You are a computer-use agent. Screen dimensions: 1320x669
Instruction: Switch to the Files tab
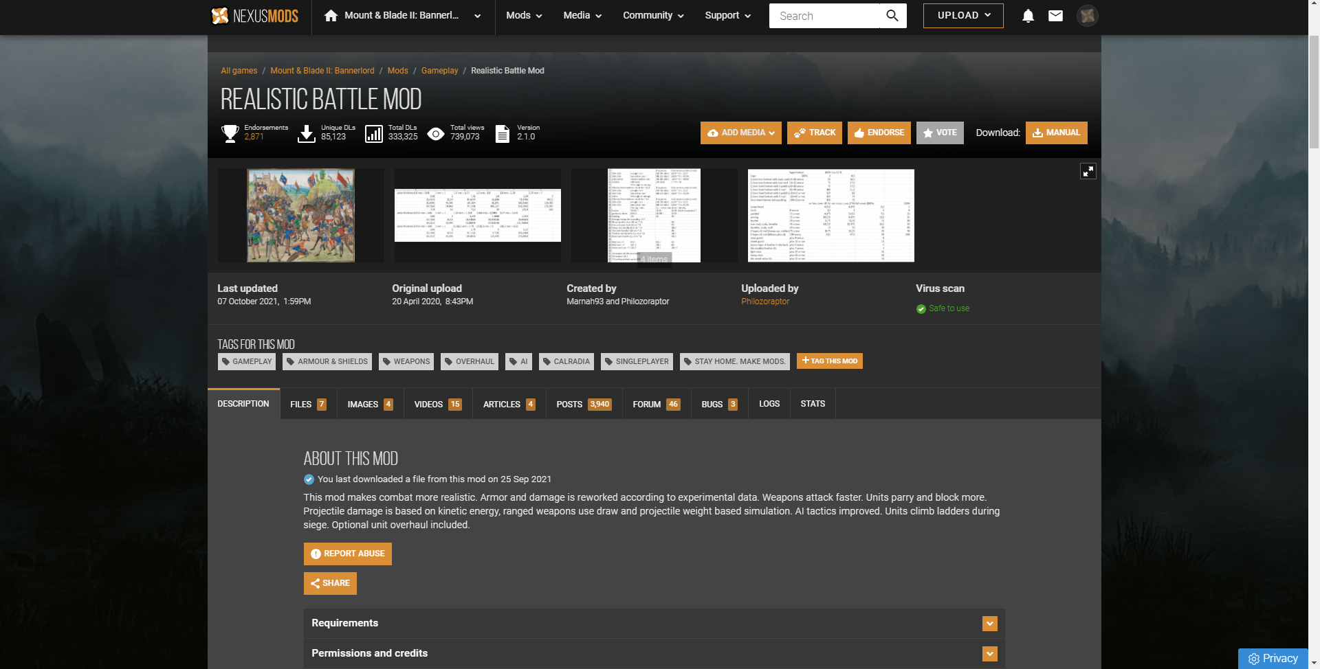click(307, 405)
